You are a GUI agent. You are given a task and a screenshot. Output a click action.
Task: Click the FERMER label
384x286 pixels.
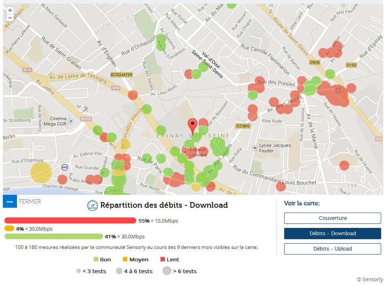[30, 201]
